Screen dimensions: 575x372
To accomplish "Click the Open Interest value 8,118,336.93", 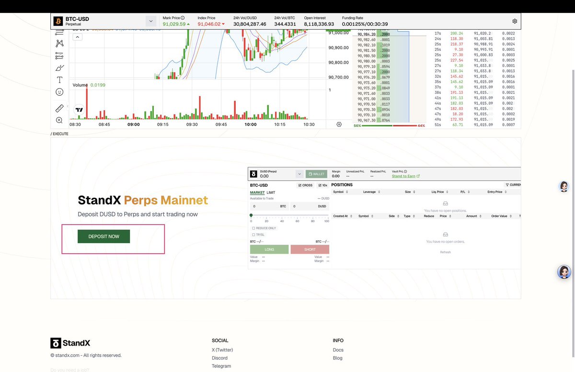I will pyautogui.click(x=319, y=24).
